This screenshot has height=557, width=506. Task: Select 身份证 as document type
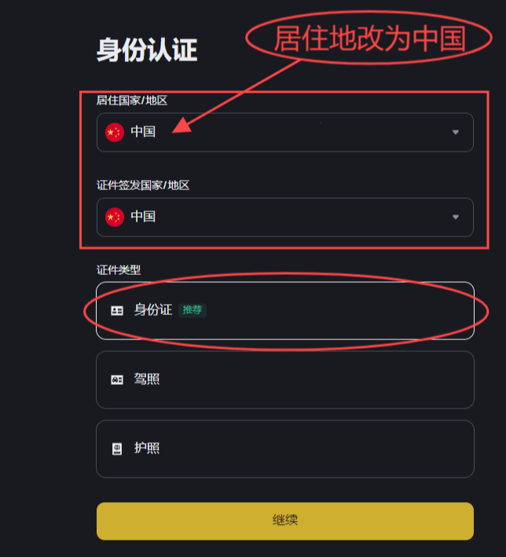[285, 310]
